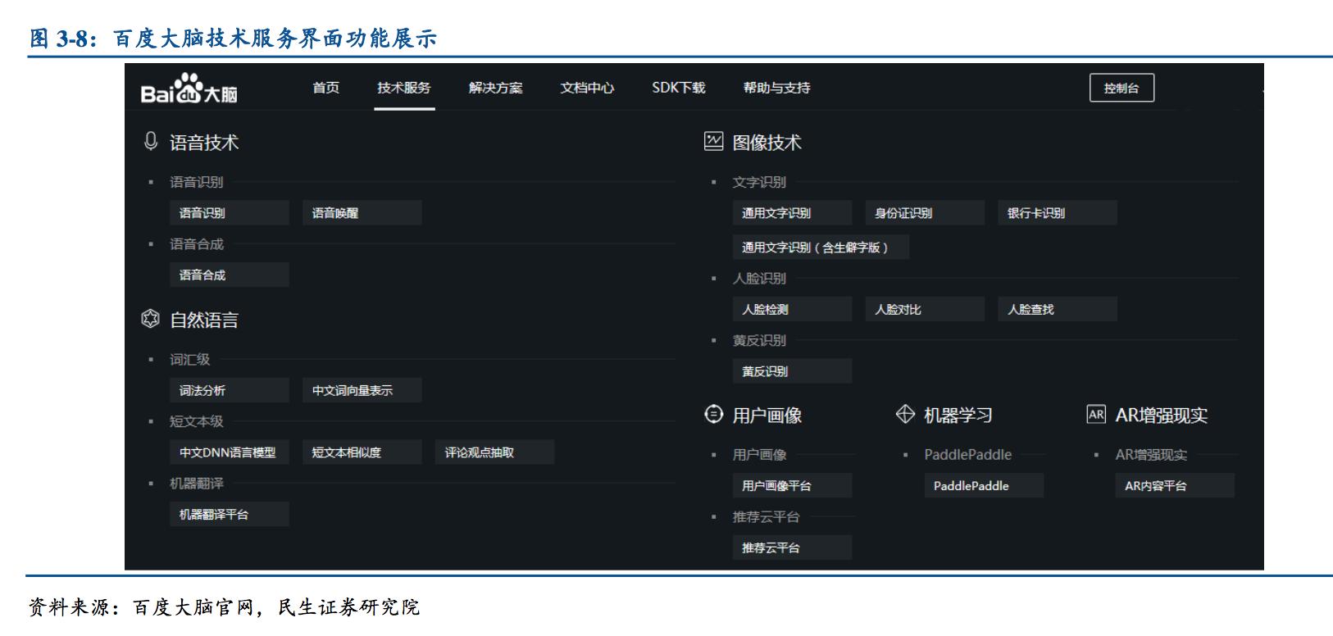
Task: Click the AR box icon
Action: tap(1096, 415)
